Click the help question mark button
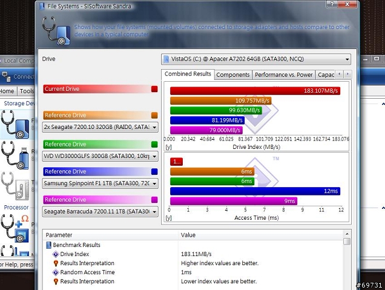 pos(332,4)
